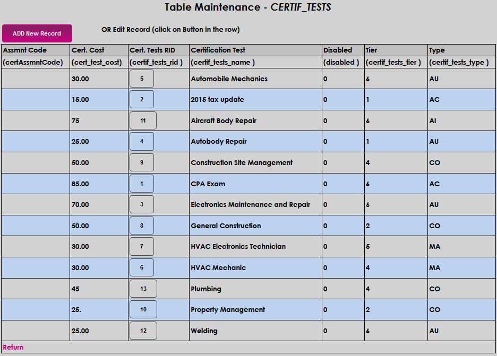
Task: Open record 1 for CPA Exam
Action: [142, 184]
